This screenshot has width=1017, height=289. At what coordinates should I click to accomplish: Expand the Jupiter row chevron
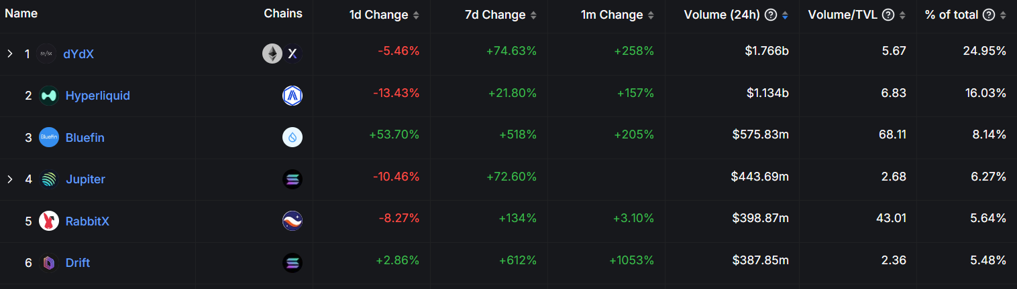[x=10, y=179]
